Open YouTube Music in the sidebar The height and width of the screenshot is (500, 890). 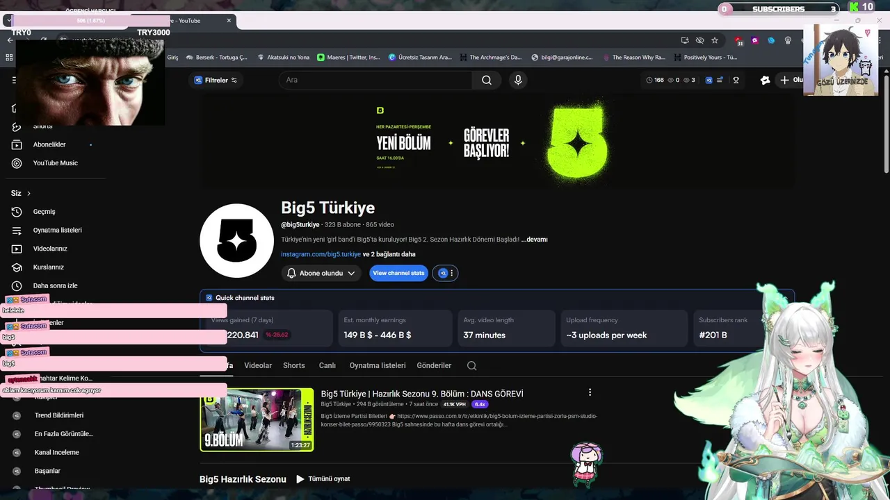click(x=55, y=163)
